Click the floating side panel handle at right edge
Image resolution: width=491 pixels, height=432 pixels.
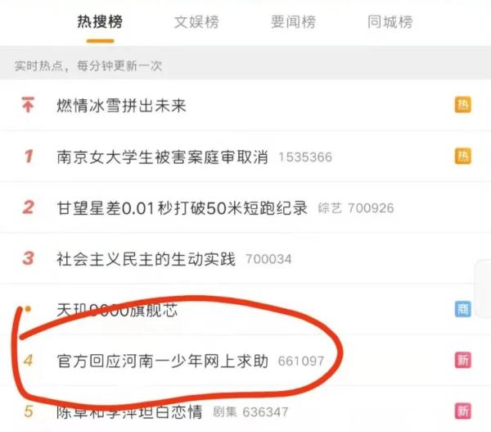point(483,289)
